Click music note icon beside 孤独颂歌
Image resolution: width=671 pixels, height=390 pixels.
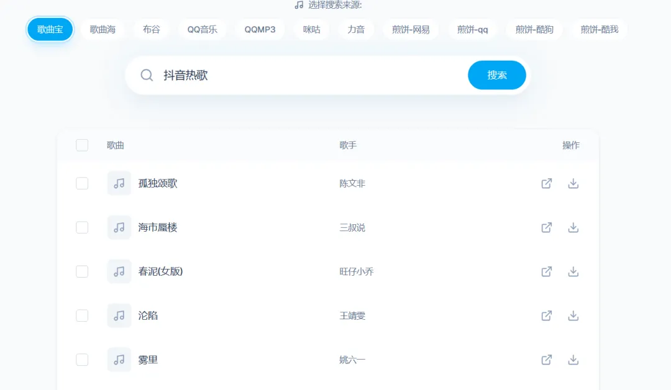(119, 183)
